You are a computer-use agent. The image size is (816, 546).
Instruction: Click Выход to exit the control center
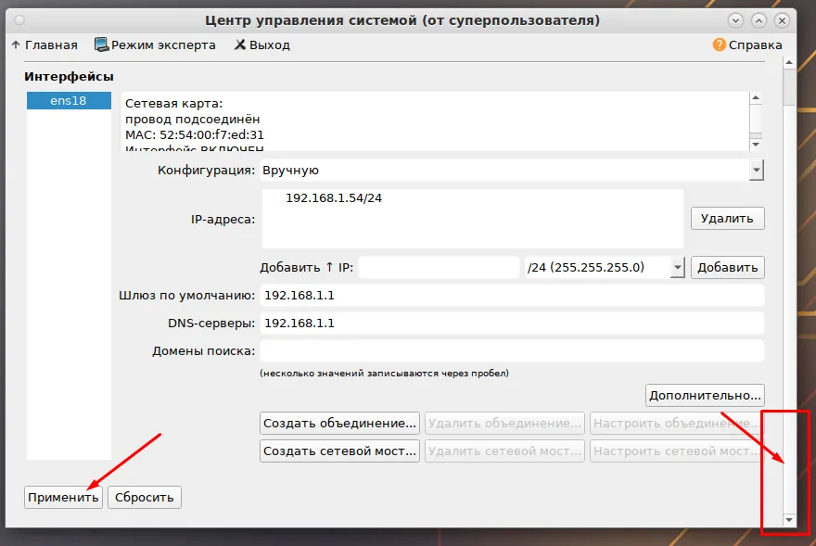(261, 45)
